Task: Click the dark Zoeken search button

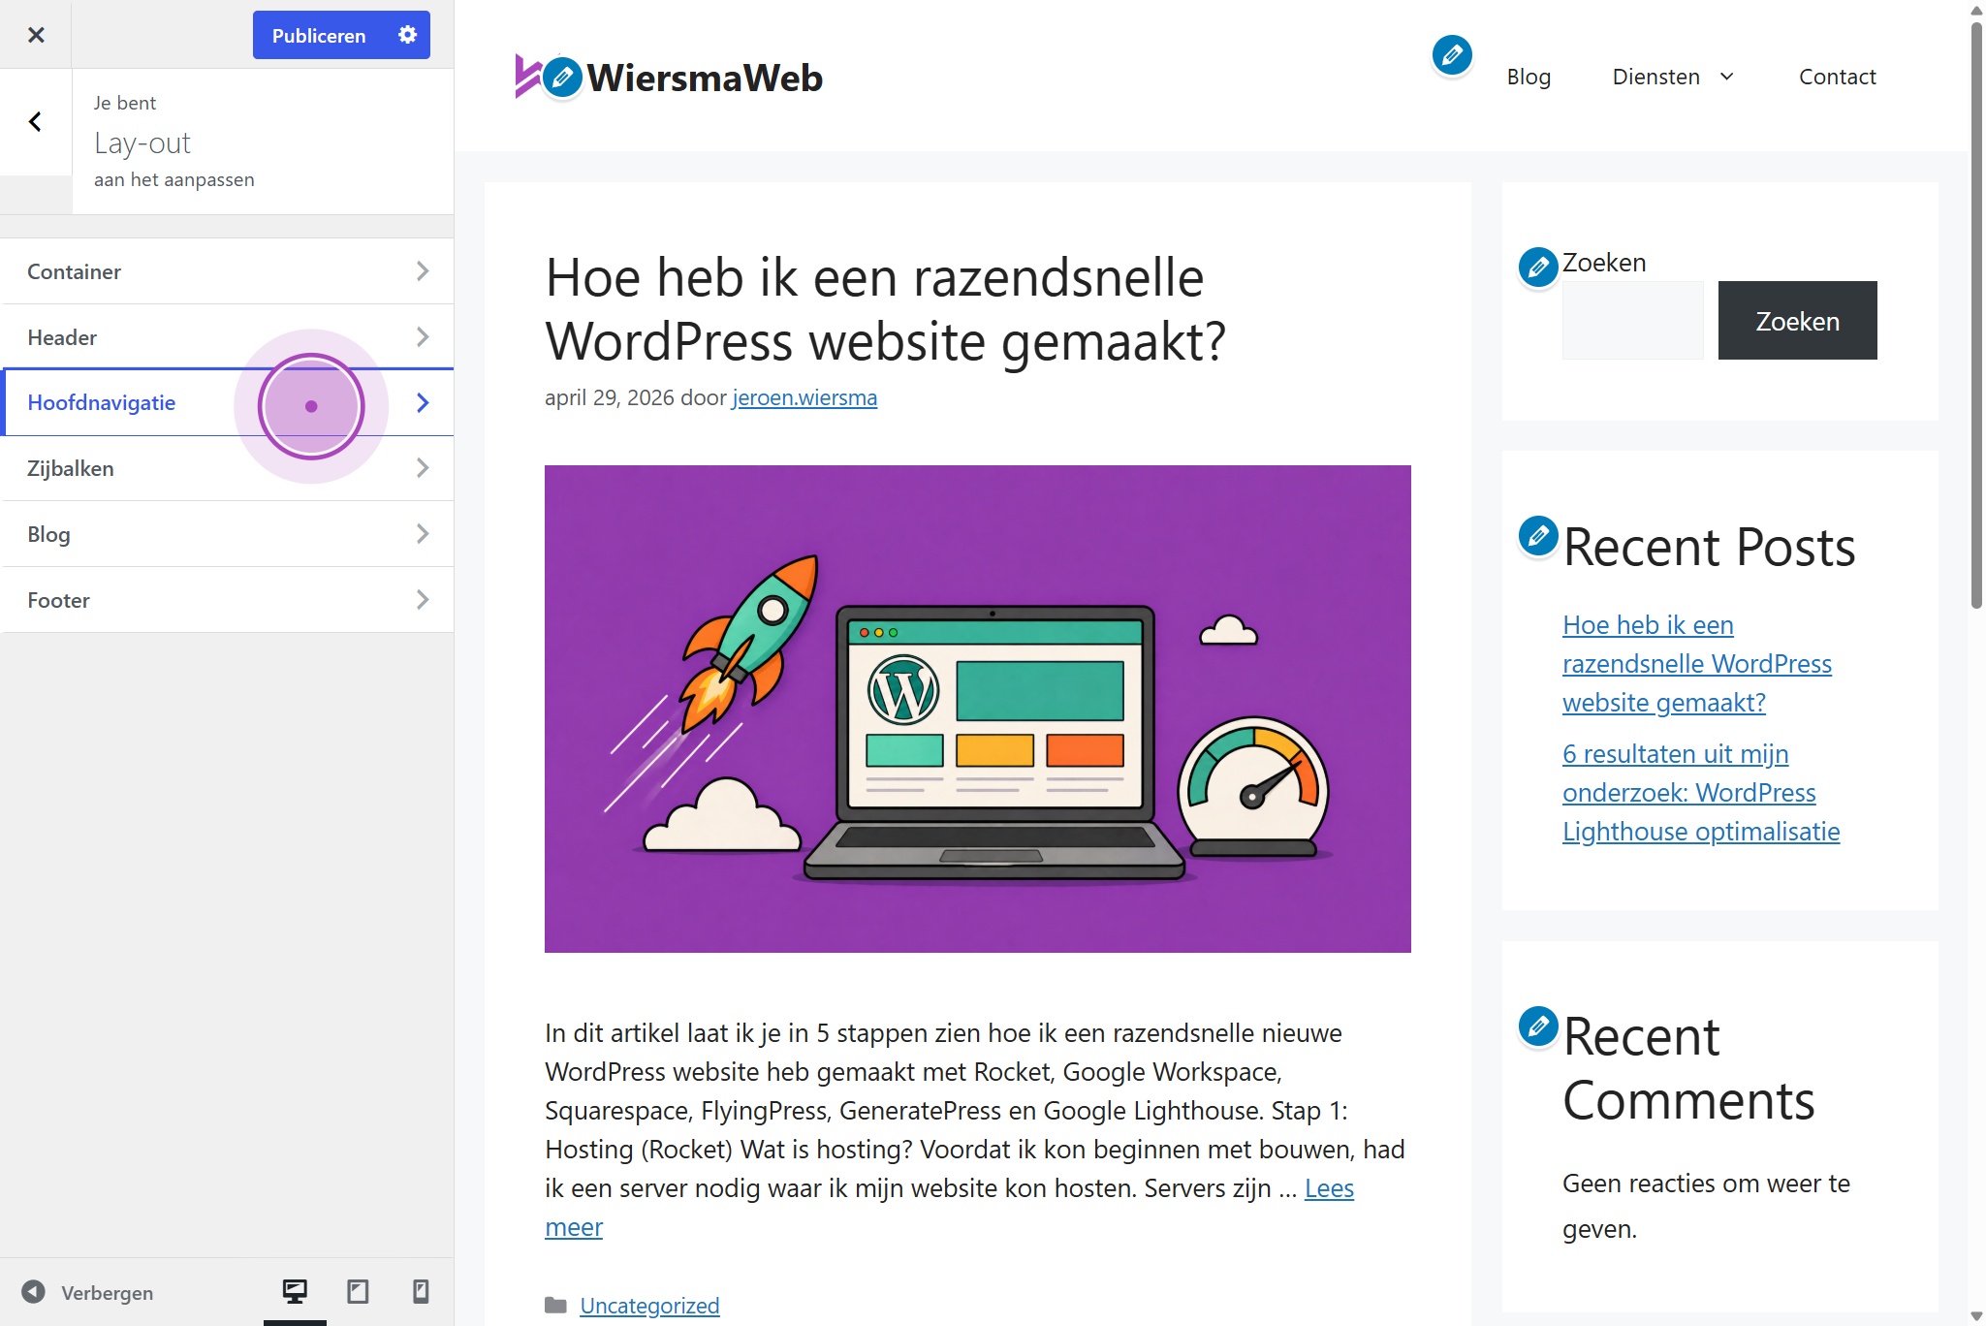Action: 1797,321
